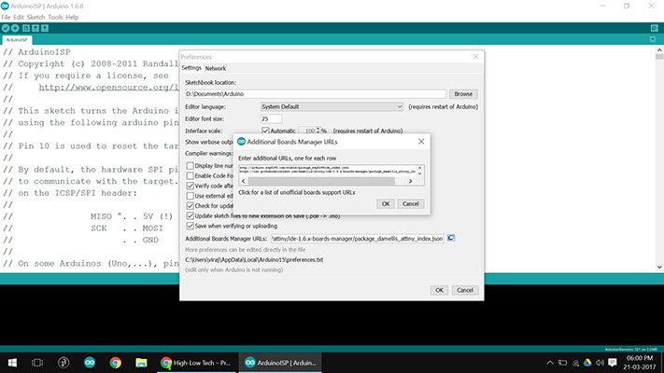Image resolution: width=664 pixels, height=373 pixels.
Task: Open a sketch using the toolbar icon
Action: point(35,28)
